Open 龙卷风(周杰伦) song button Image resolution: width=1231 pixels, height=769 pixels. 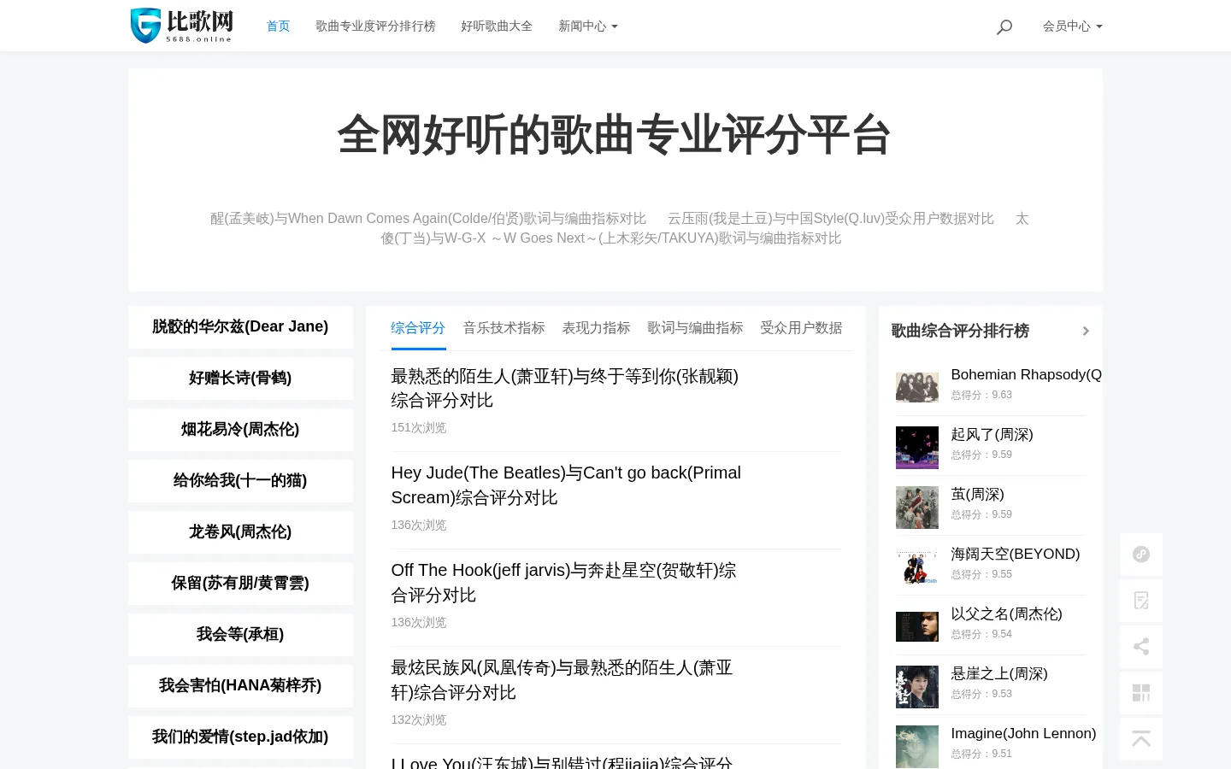click(240, 532)
